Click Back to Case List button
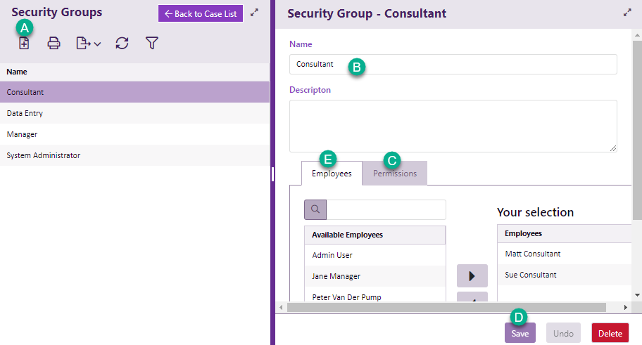Image resolution: width=642 pixels, height=345 pixels. tap(201, 13)
